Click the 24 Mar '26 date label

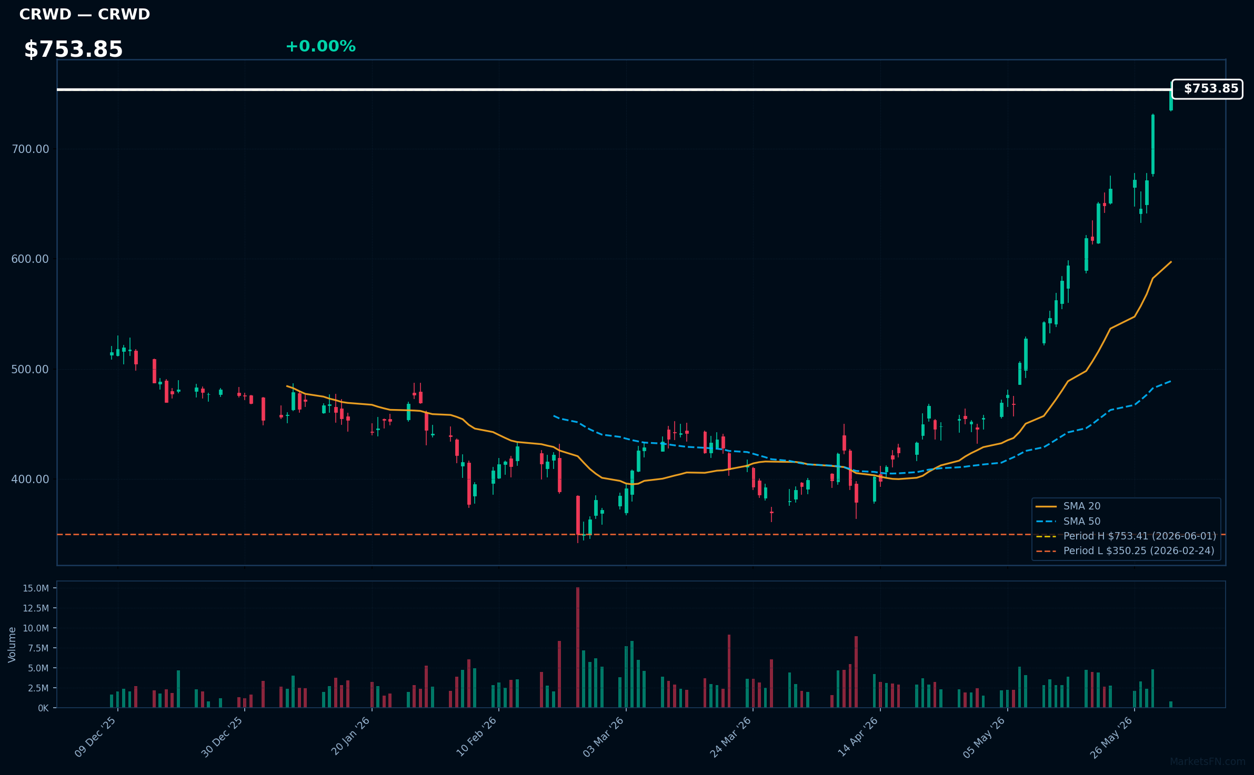[730, 737]
